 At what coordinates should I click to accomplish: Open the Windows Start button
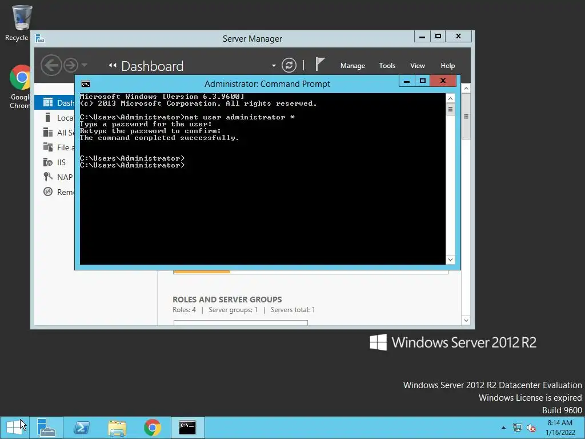[x=14, y=428]
